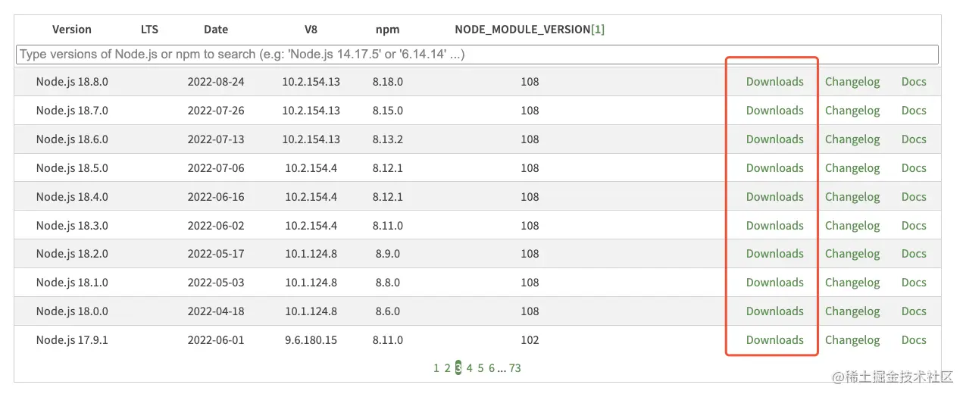
Task: Open Docs for Node.js 18.0.0
Action: pyautogui.click(x=914, y=311)
